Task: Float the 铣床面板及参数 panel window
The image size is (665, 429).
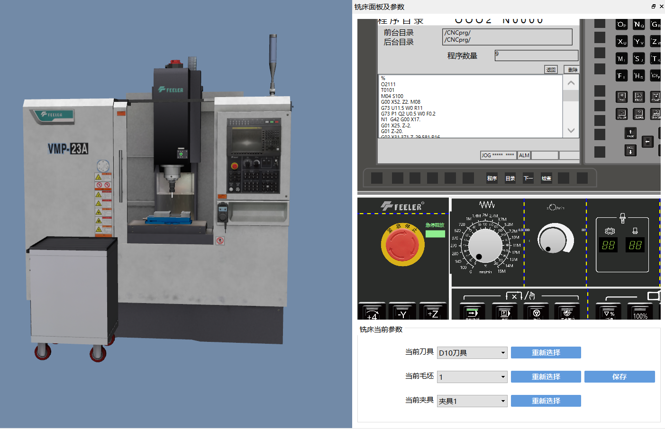Action: tap(653, 6)
